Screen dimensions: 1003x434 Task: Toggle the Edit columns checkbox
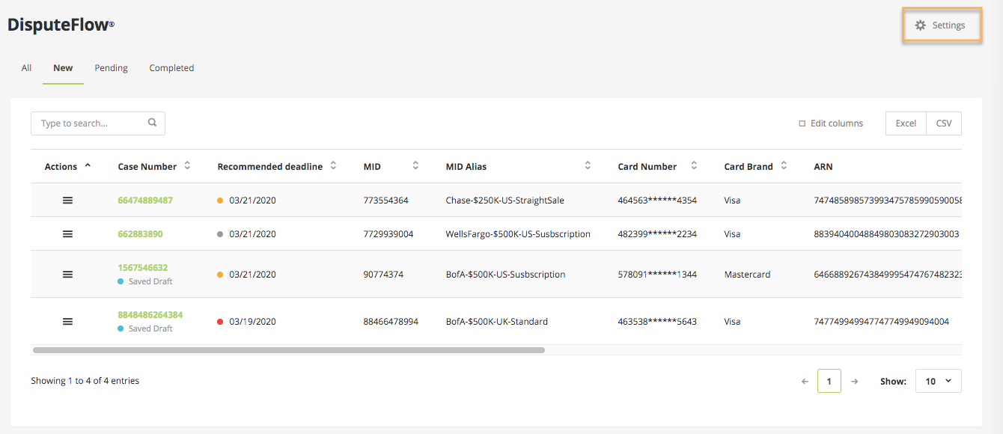coord(802,123)
